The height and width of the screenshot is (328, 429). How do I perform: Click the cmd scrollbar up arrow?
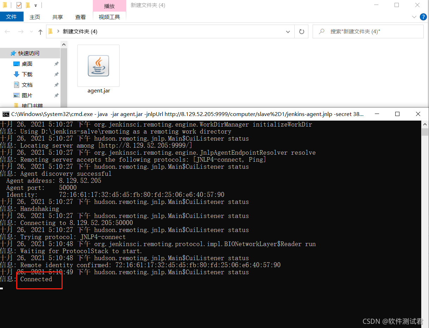(x=425, y=124)
